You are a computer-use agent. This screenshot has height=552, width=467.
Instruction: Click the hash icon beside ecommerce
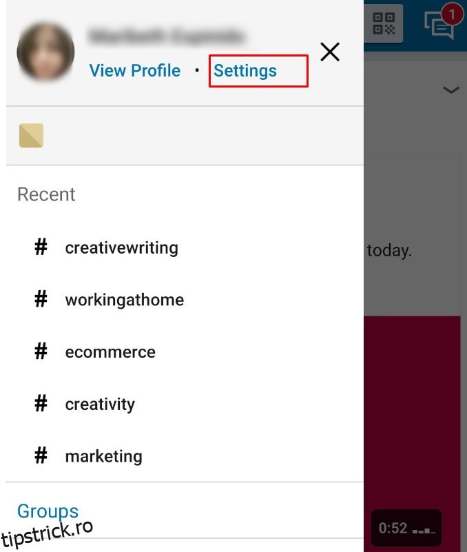41,351
